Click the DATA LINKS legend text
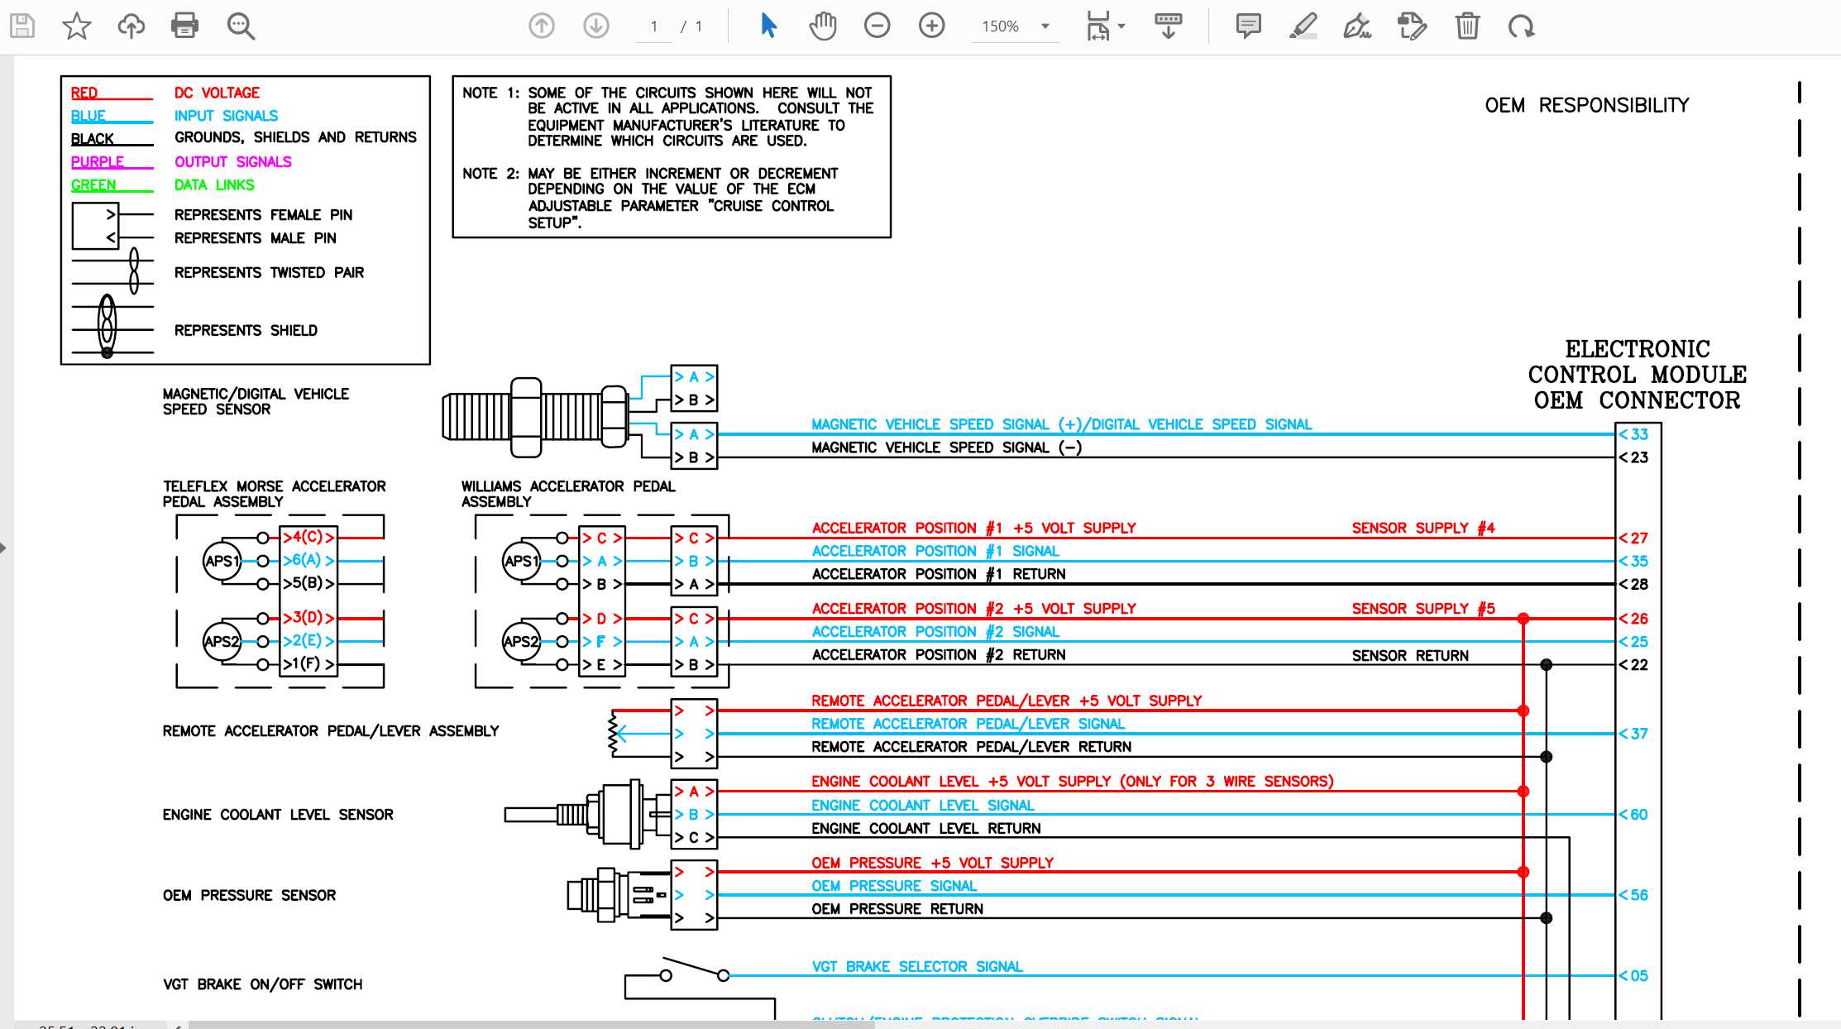The height and width of the screenshot is (1029, 1841). 214,184
